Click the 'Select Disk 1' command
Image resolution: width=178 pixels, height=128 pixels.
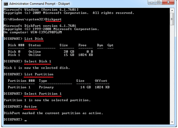pos(38,61)
